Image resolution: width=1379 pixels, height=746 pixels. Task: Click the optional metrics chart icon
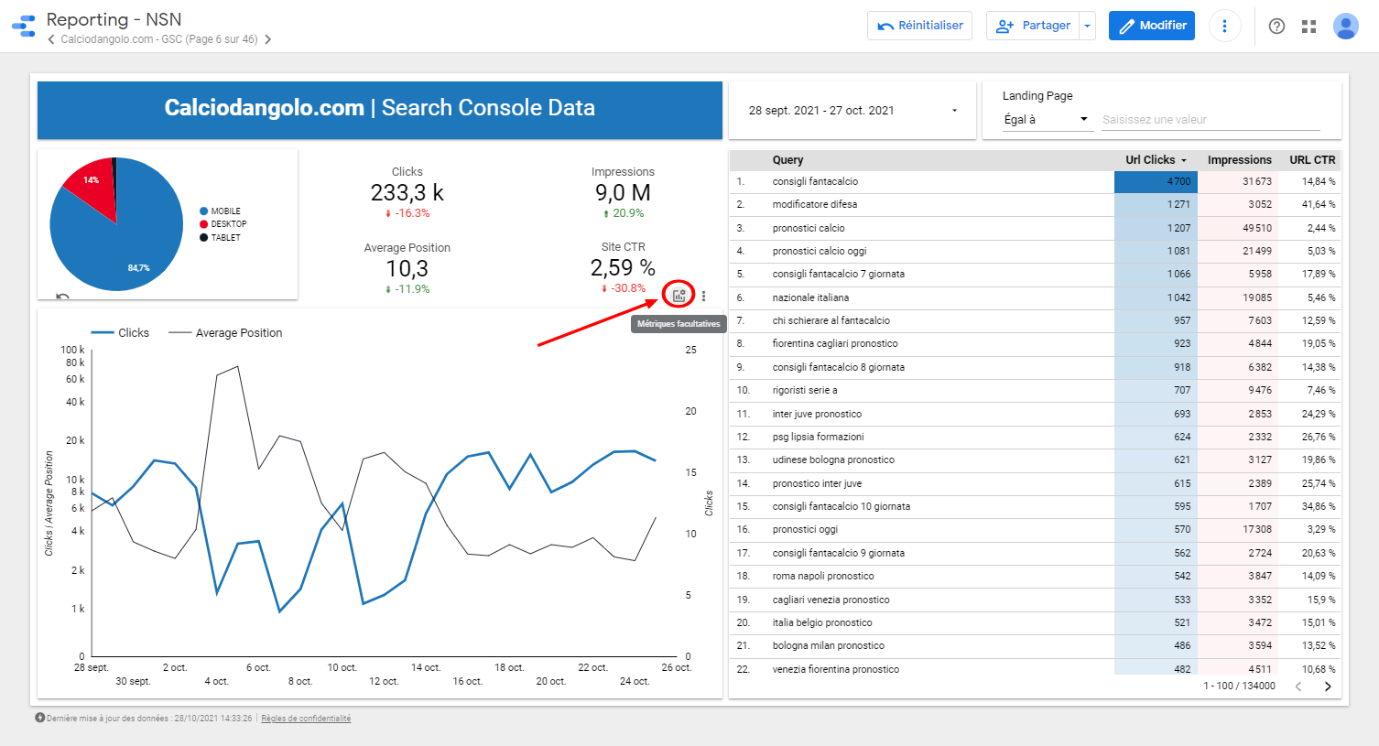point(679,296)
